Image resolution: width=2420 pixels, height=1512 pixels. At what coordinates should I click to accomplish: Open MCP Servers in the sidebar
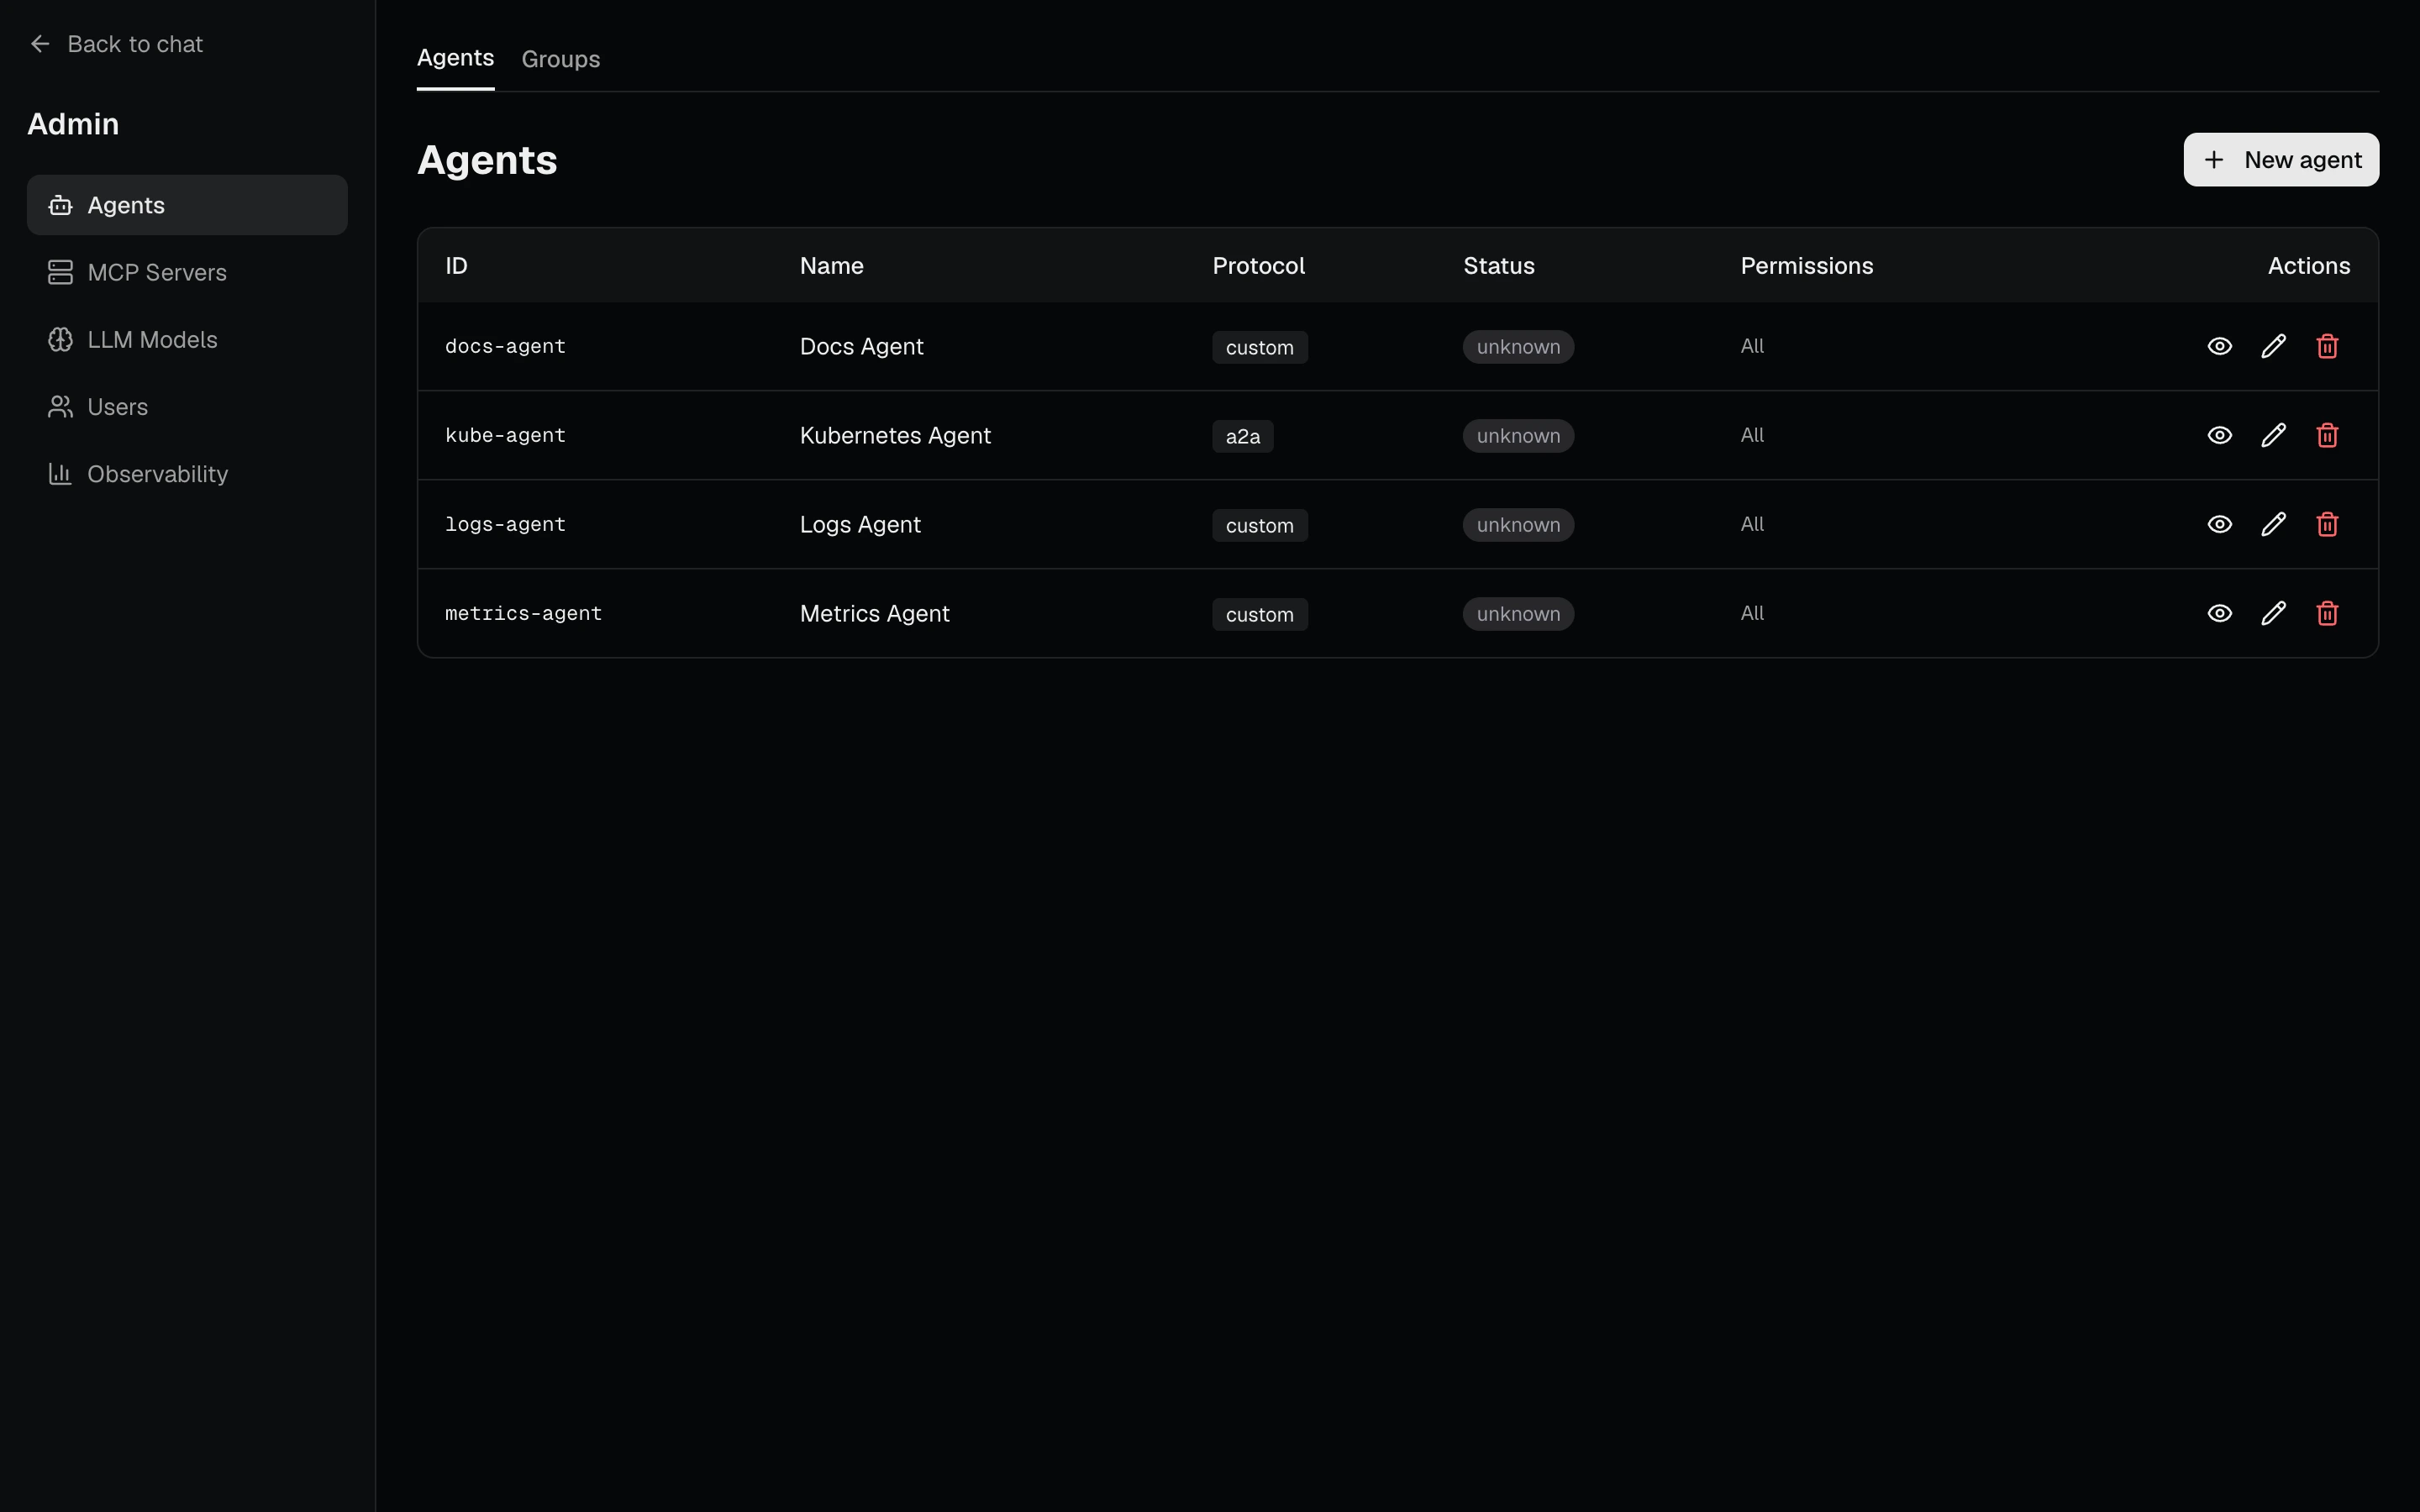187,272
